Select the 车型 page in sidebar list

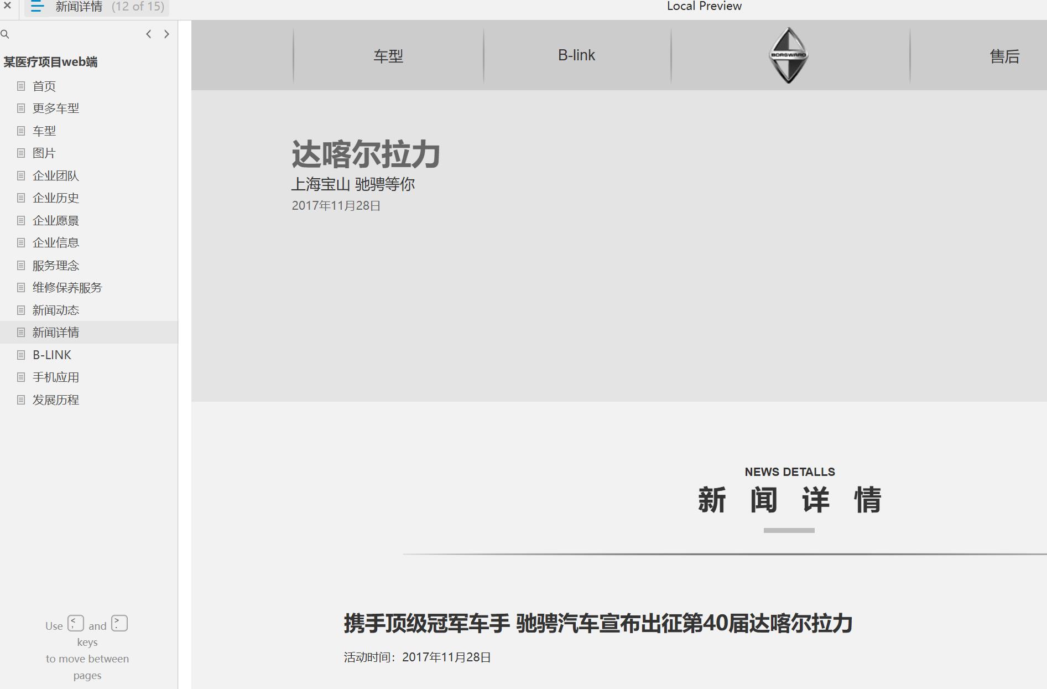pos(44,131)
